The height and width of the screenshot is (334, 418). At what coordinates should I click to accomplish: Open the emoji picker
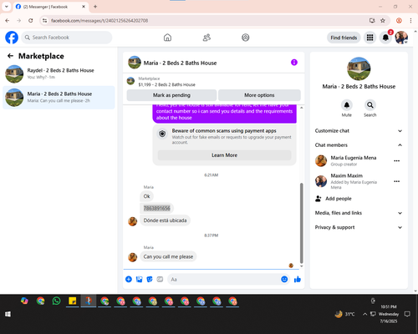(284, 279)
